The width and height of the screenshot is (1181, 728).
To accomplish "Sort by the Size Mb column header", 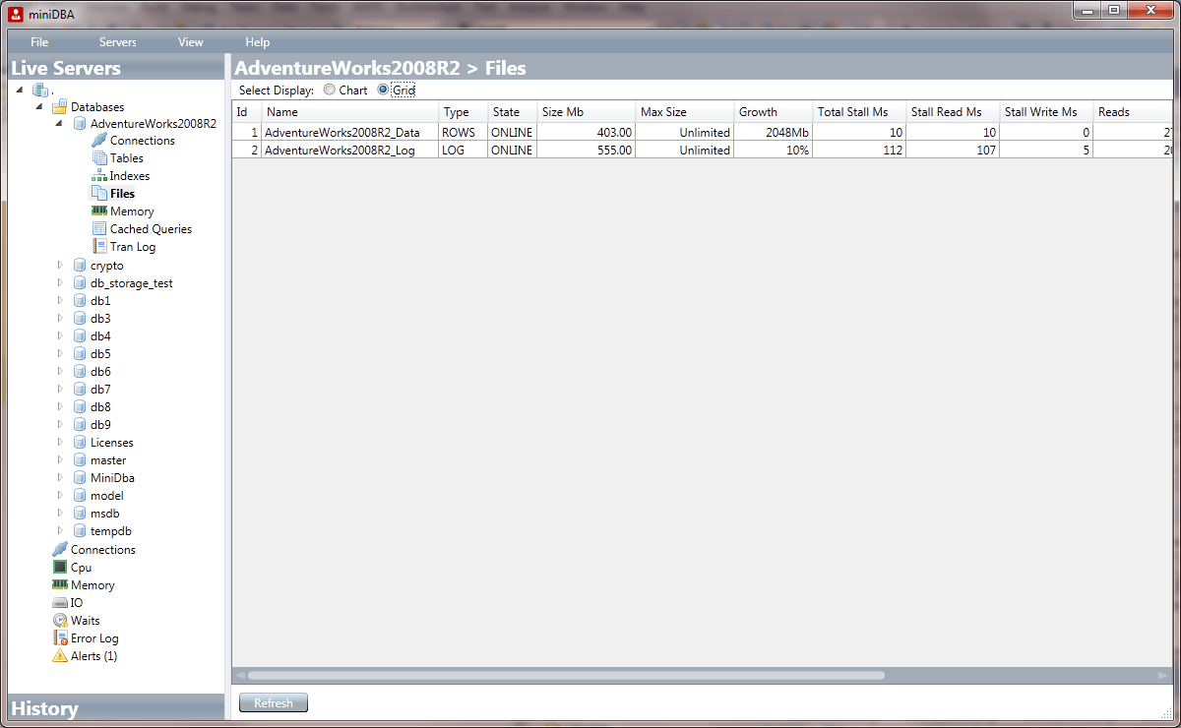I will click(587, 112).
